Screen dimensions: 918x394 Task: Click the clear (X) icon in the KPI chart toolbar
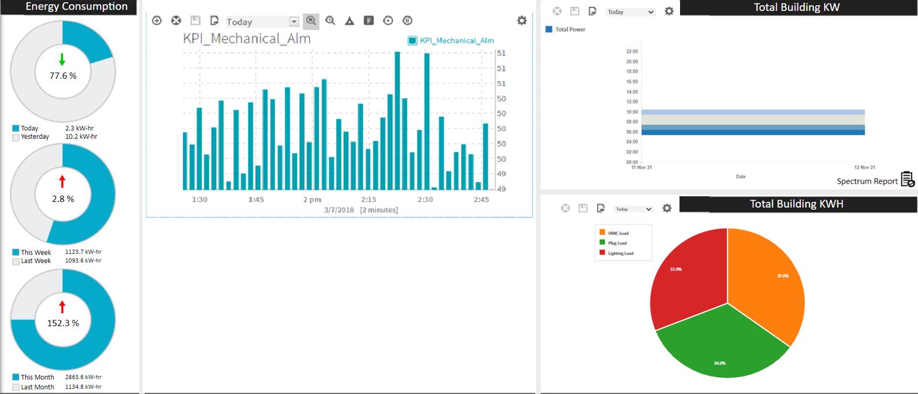[176, 21]
